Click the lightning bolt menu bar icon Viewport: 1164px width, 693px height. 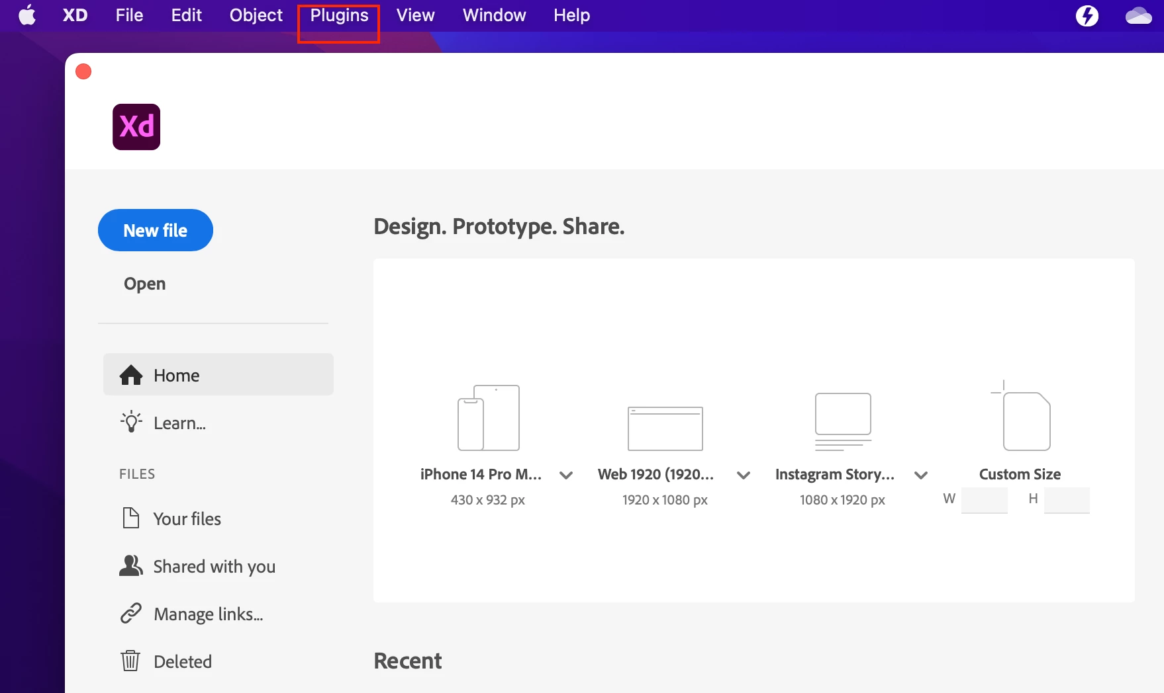coord(1087,15)
